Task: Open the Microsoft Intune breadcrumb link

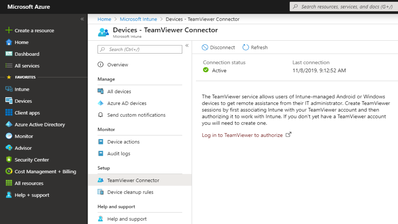Action: 138,19
